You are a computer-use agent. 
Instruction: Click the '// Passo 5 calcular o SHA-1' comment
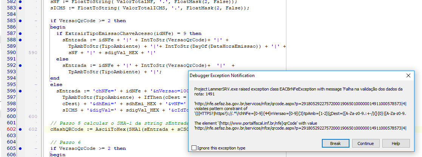click(119, 123)
